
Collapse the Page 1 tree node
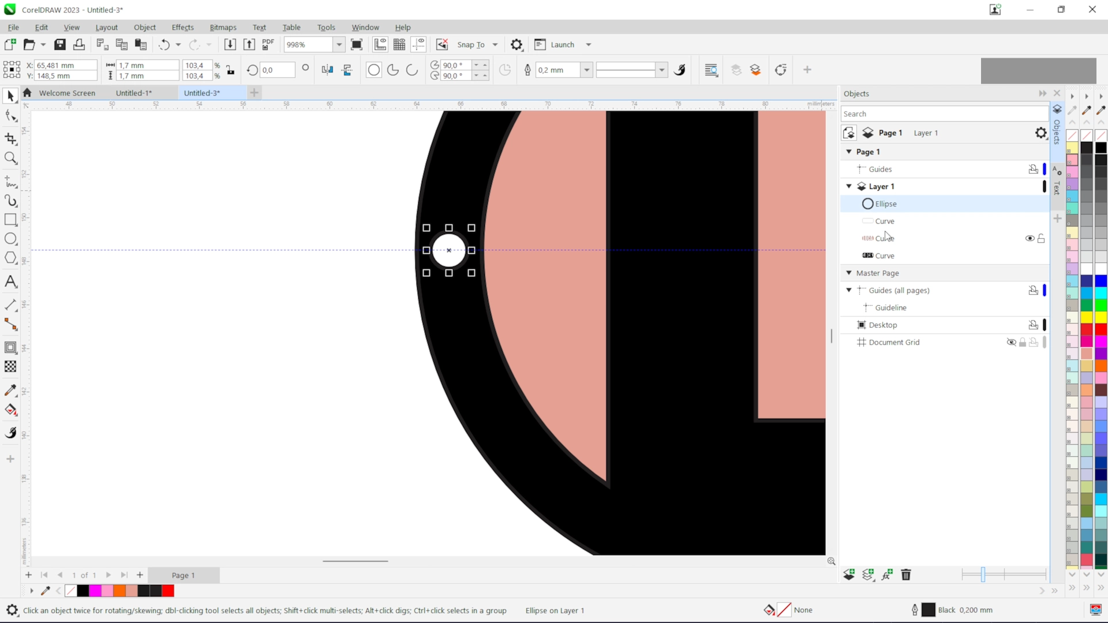point(849,152)
